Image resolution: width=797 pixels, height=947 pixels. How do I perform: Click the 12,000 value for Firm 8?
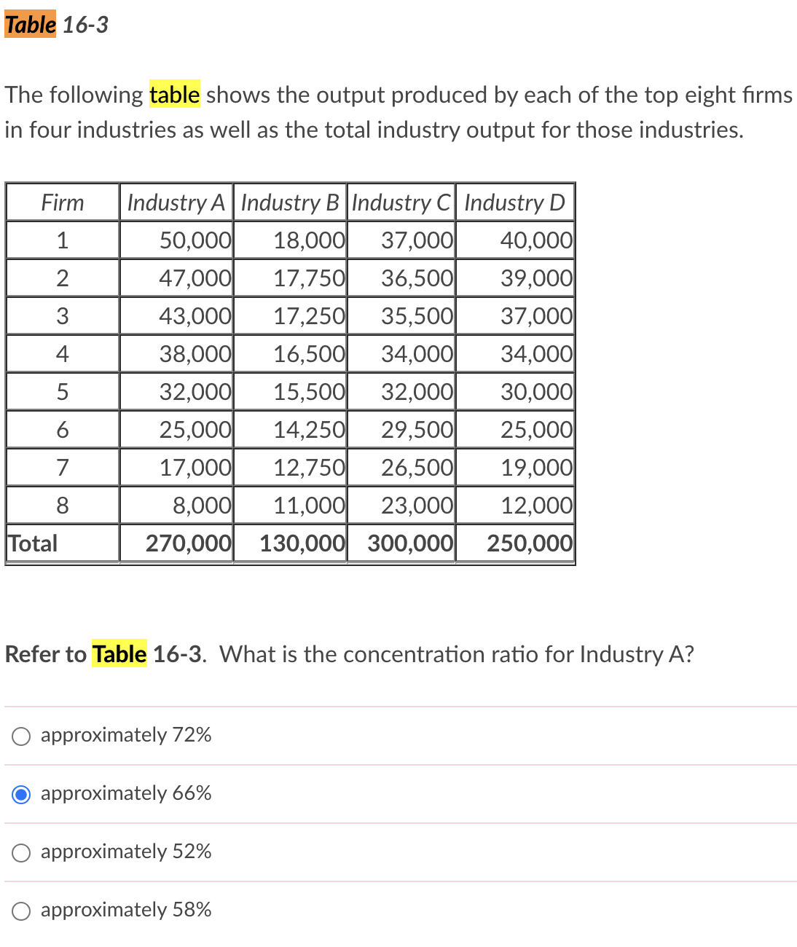[535, 505]
